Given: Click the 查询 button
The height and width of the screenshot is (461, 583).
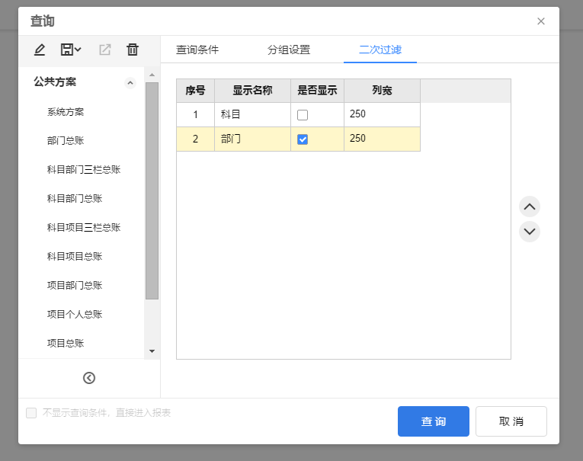Looking at the screenshot, I should point(434,421).
